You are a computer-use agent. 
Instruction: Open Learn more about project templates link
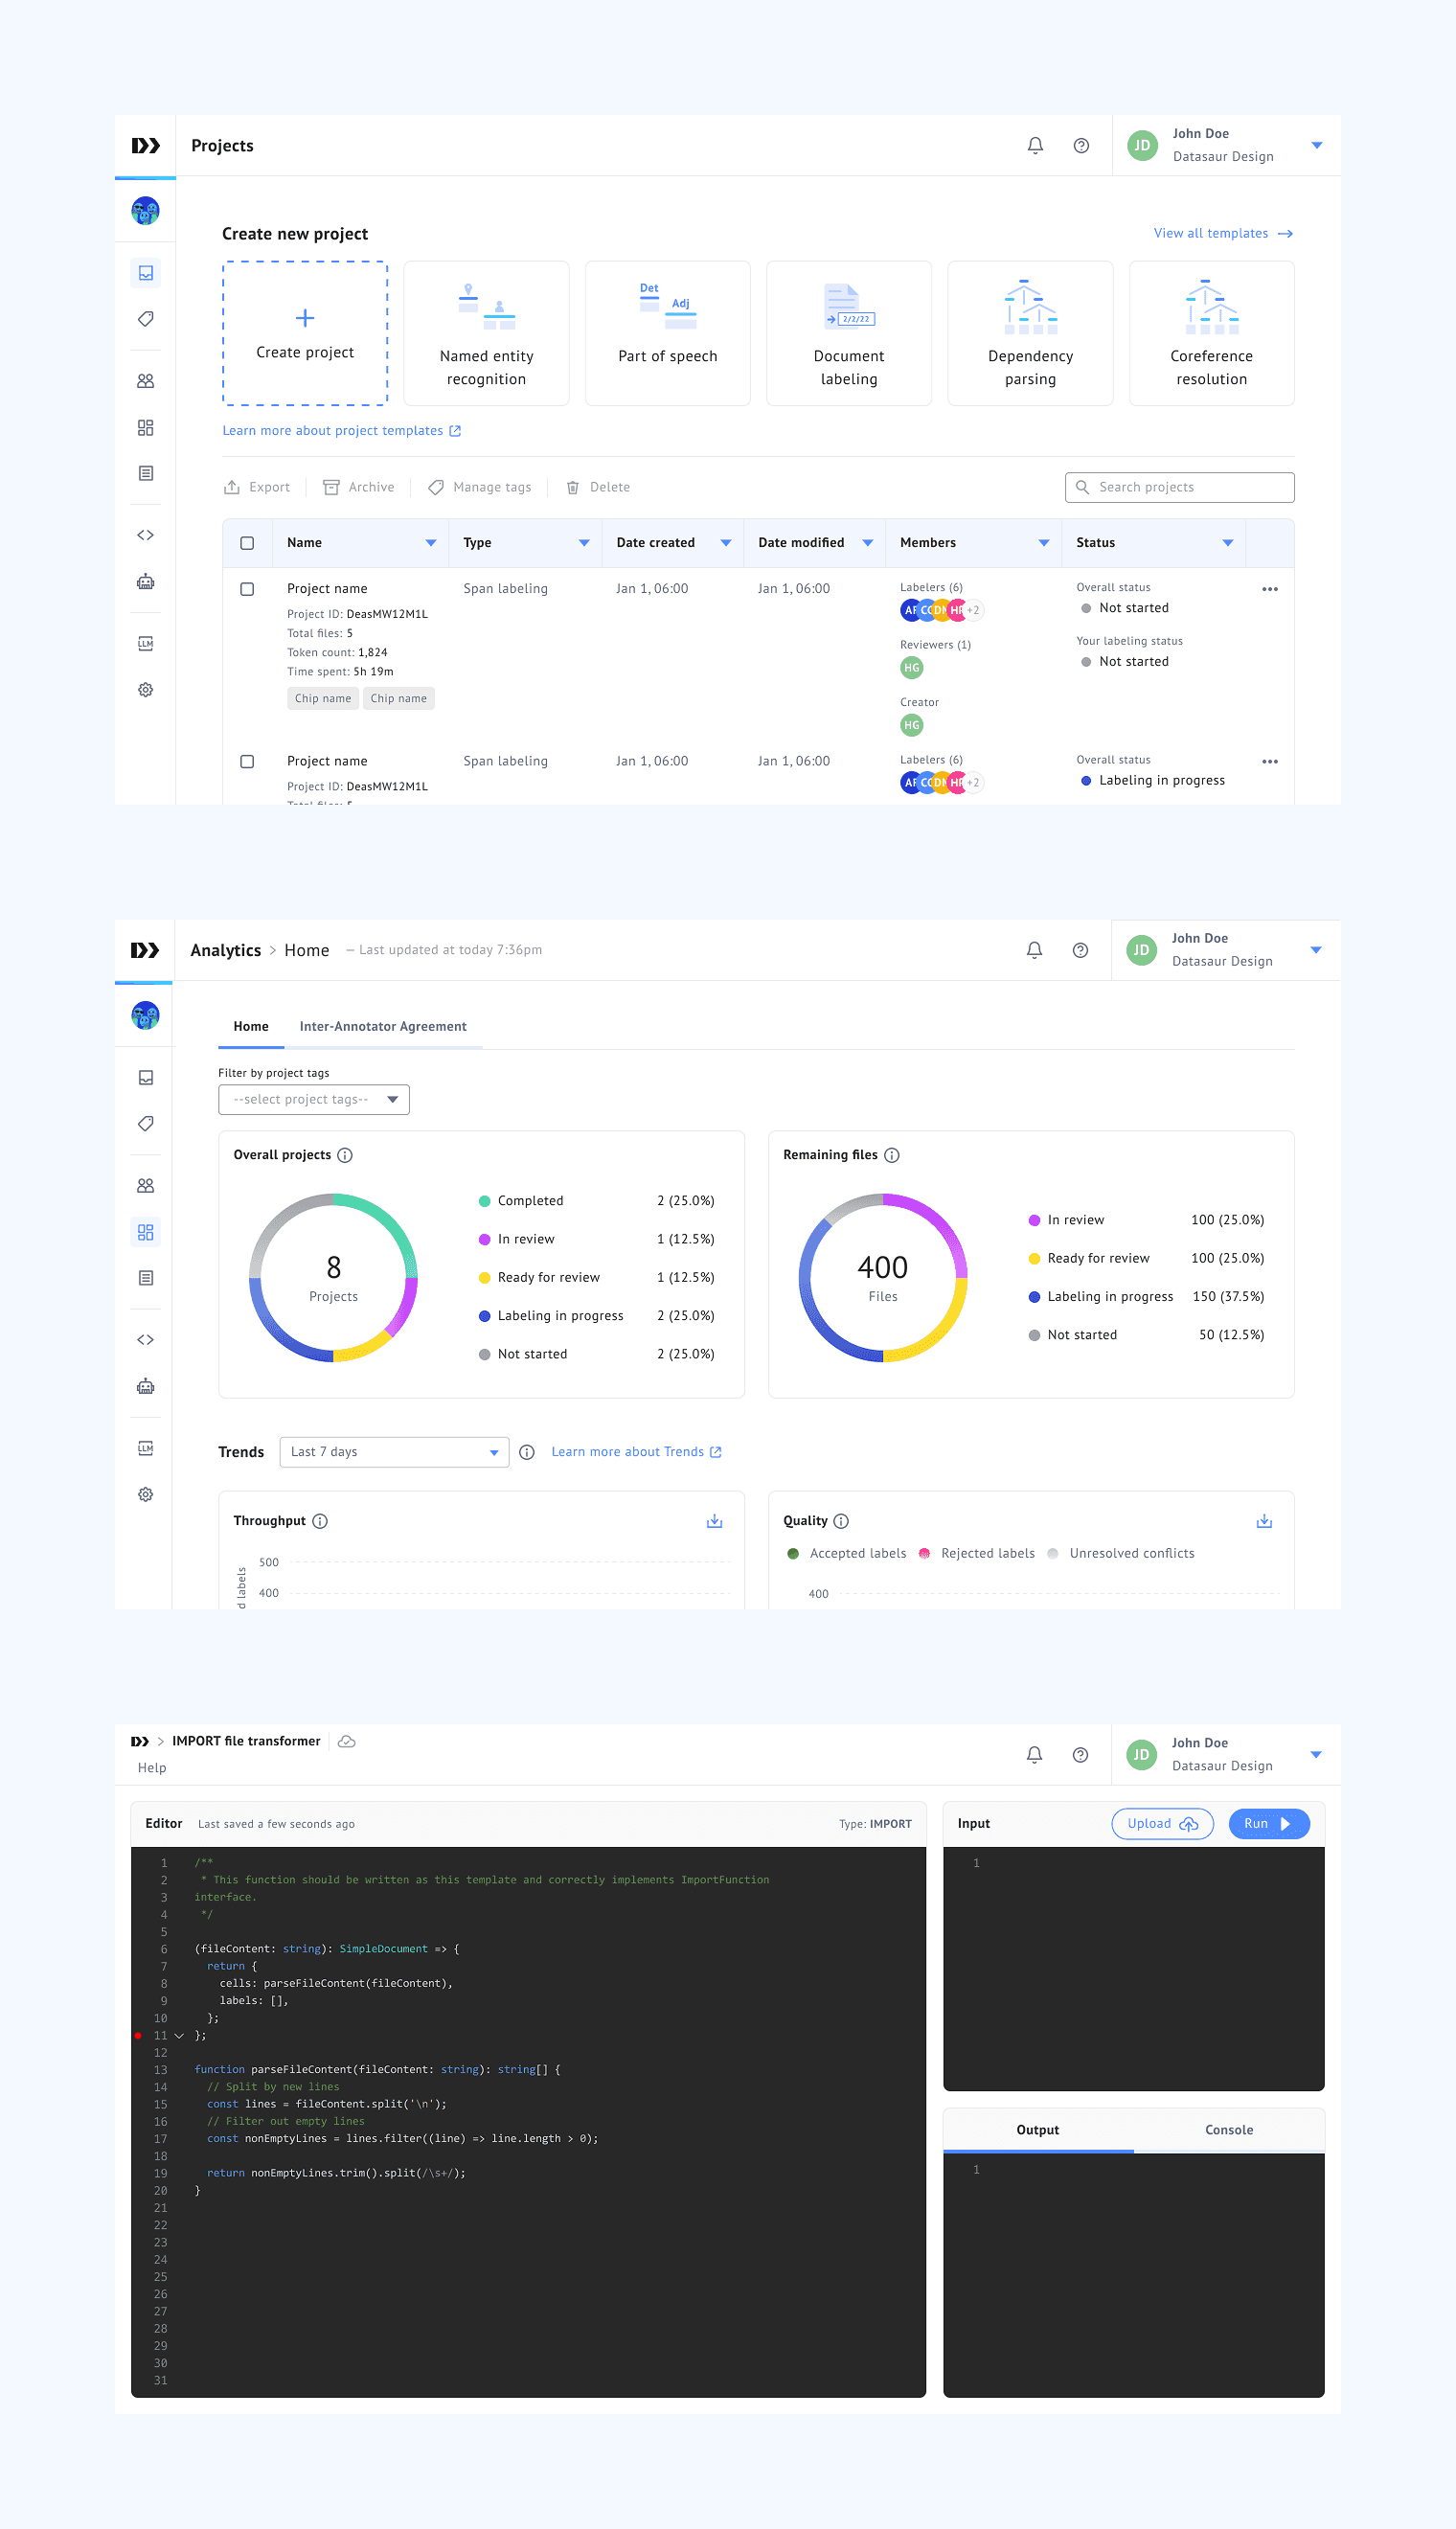click(x=341, y=431)
